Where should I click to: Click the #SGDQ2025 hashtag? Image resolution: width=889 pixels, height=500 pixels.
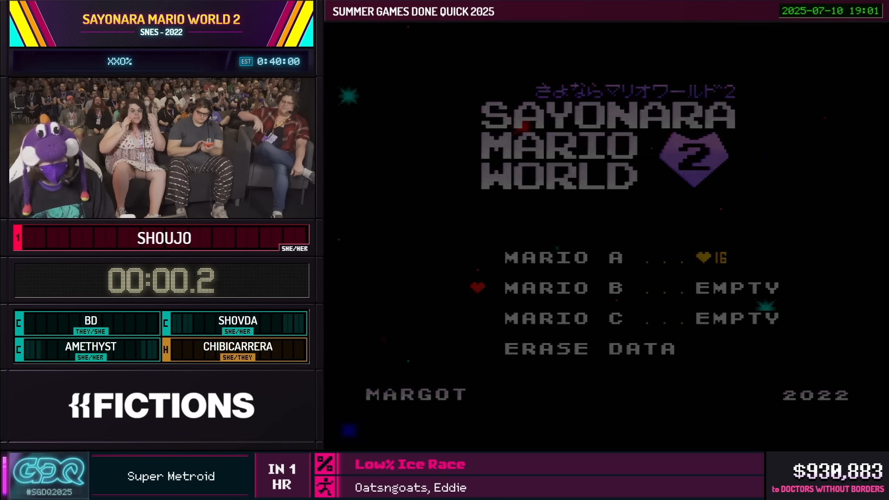click(49, 492)
